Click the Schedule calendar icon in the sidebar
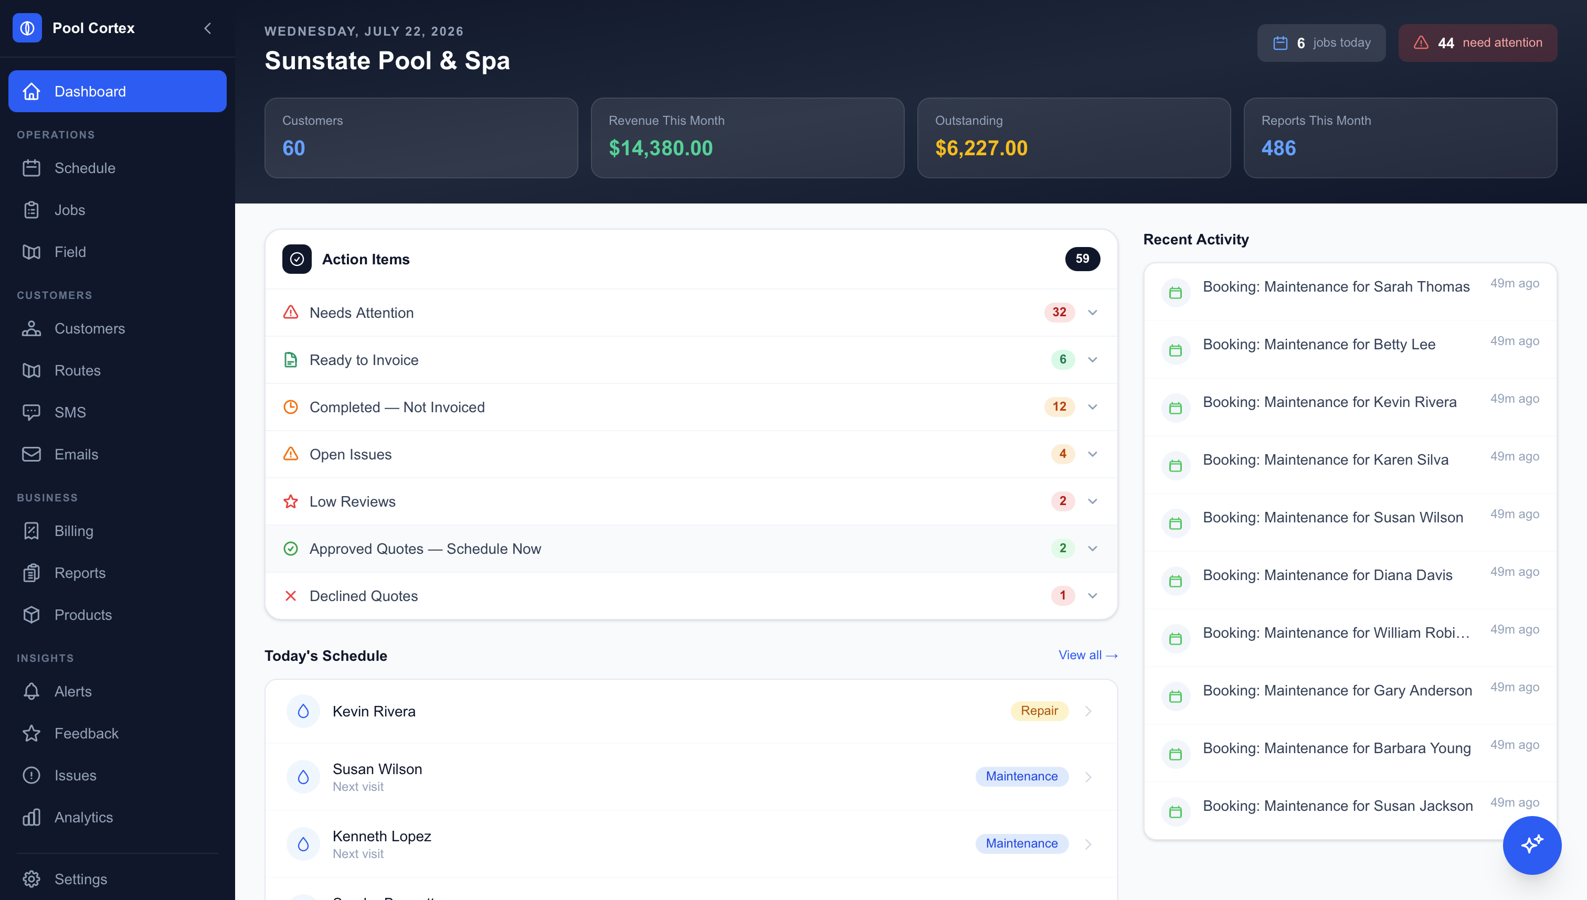The width and height of the screenshot is (1587, 900). (31, 168)
